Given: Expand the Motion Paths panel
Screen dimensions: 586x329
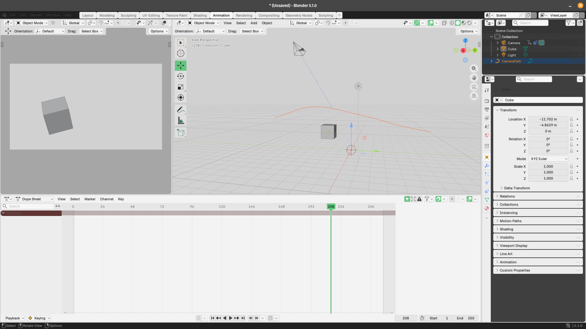Looking at the screenshot, I should pyautogui.click(x=510, y=221).
